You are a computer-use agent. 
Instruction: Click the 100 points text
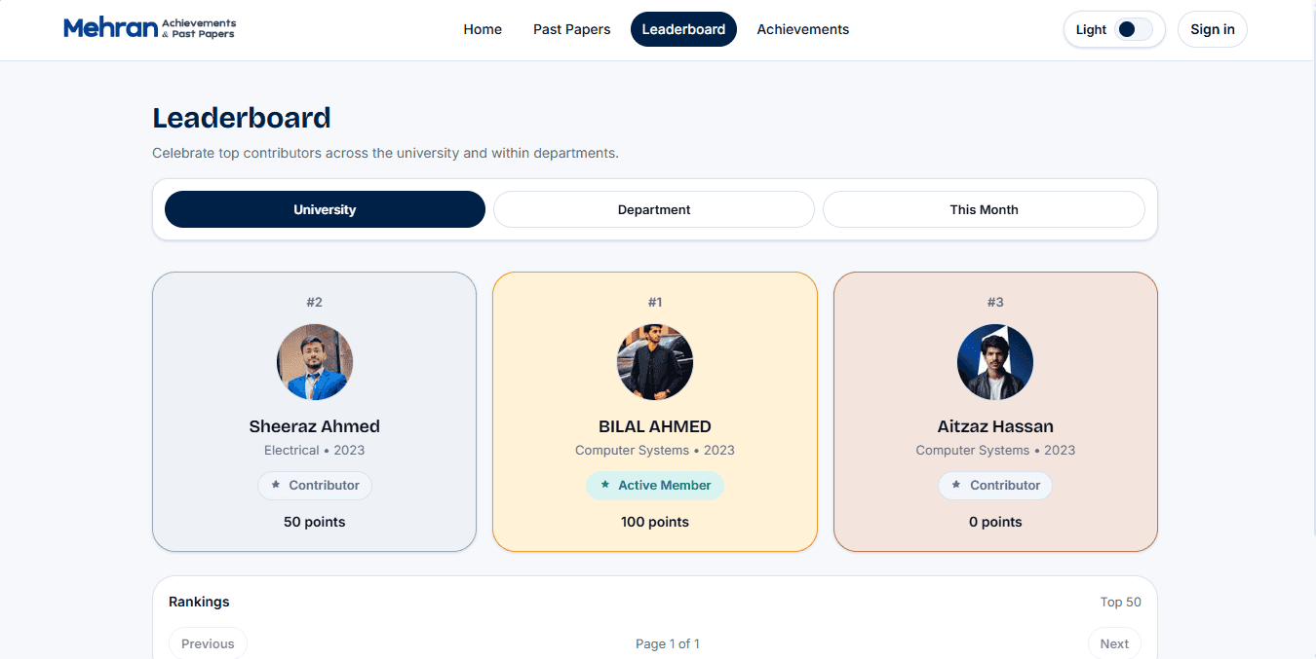(655, 522)
